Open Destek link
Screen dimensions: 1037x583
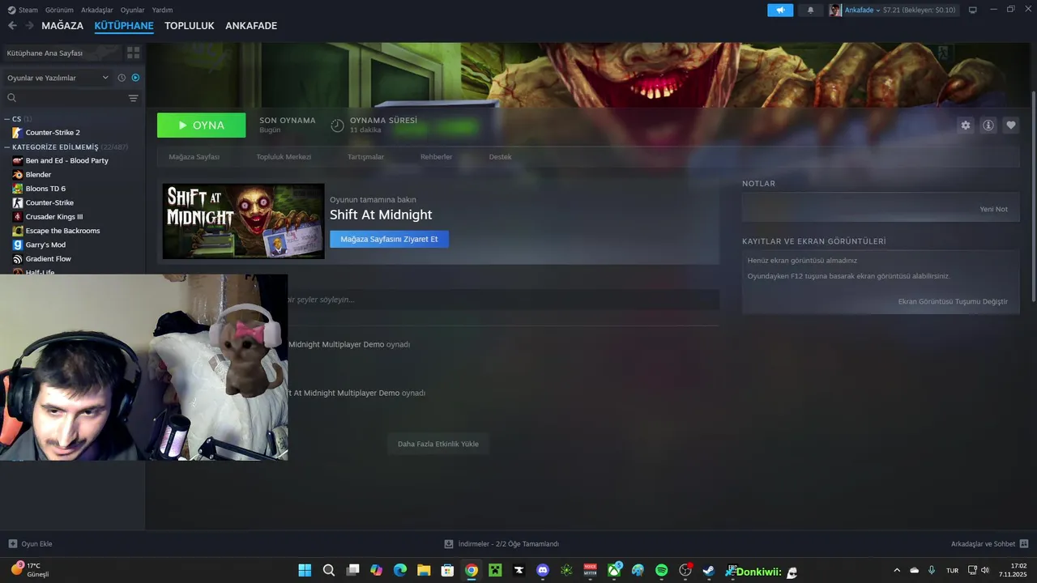(x=500, y=157)
